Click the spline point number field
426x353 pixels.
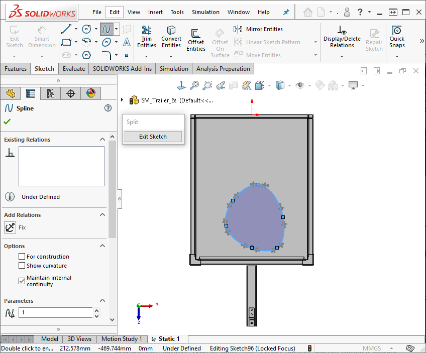pos(56,312)
